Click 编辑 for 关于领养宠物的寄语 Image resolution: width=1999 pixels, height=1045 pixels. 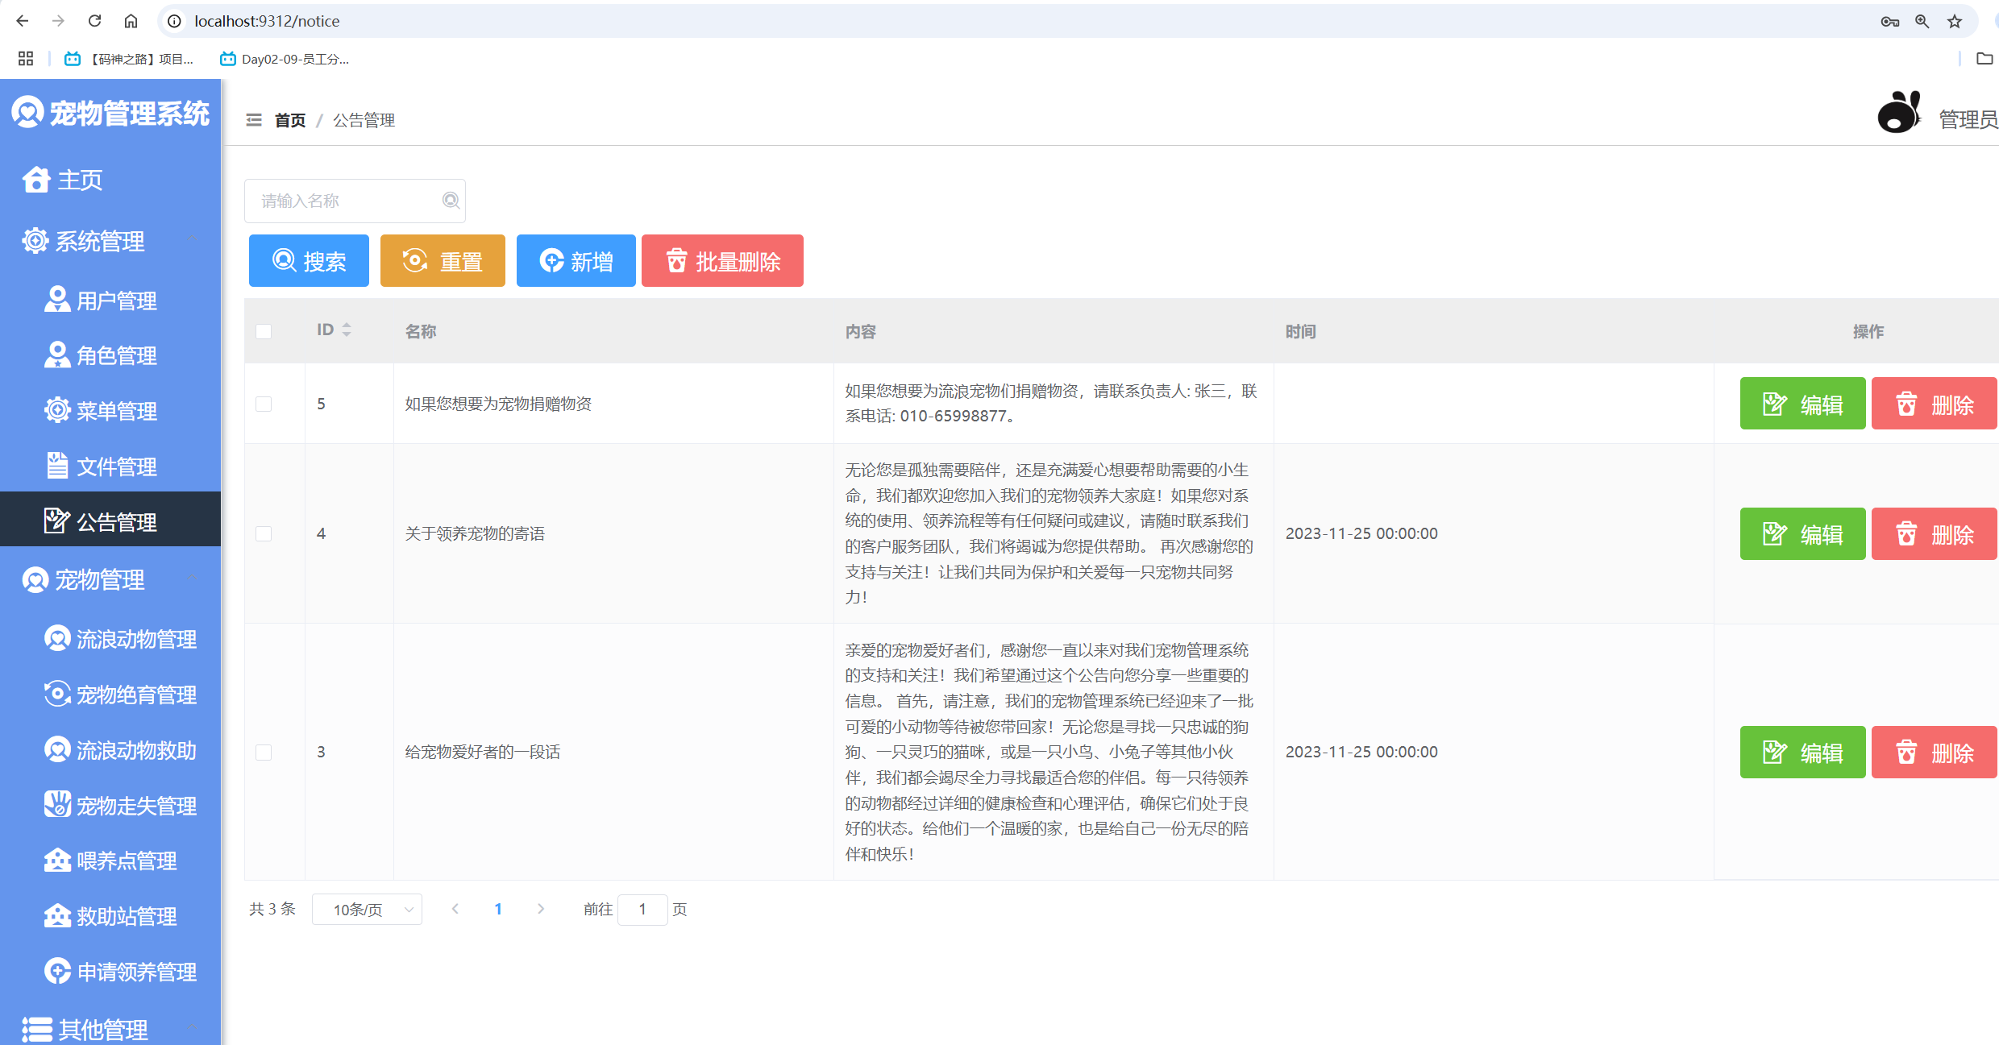(x=1802, y=534)
